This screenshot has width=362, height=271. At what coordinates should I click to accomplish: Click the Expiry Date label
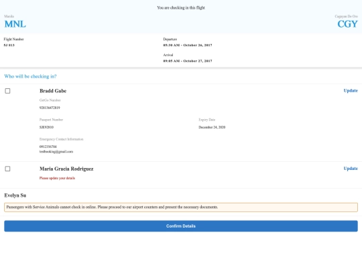click(207, 120)
